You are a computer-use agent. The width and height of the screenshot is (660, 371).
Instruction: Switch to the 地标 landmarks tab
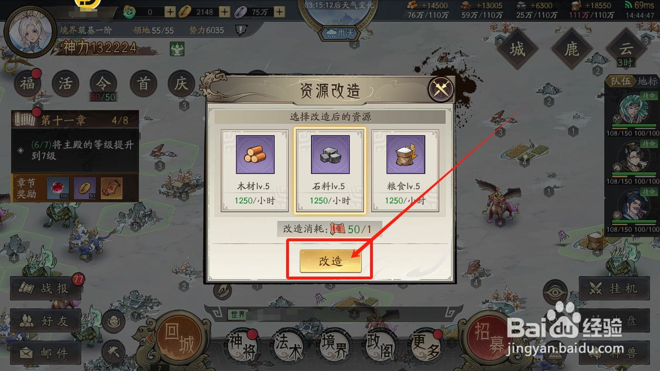[648, 81]
